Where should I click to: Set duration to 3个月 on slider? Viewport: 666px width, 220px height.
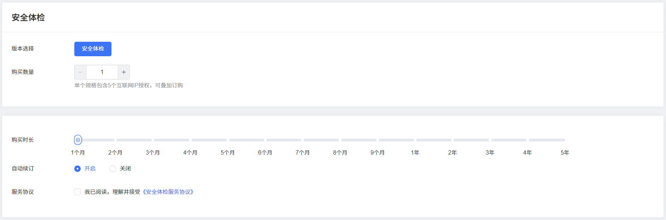153,152
